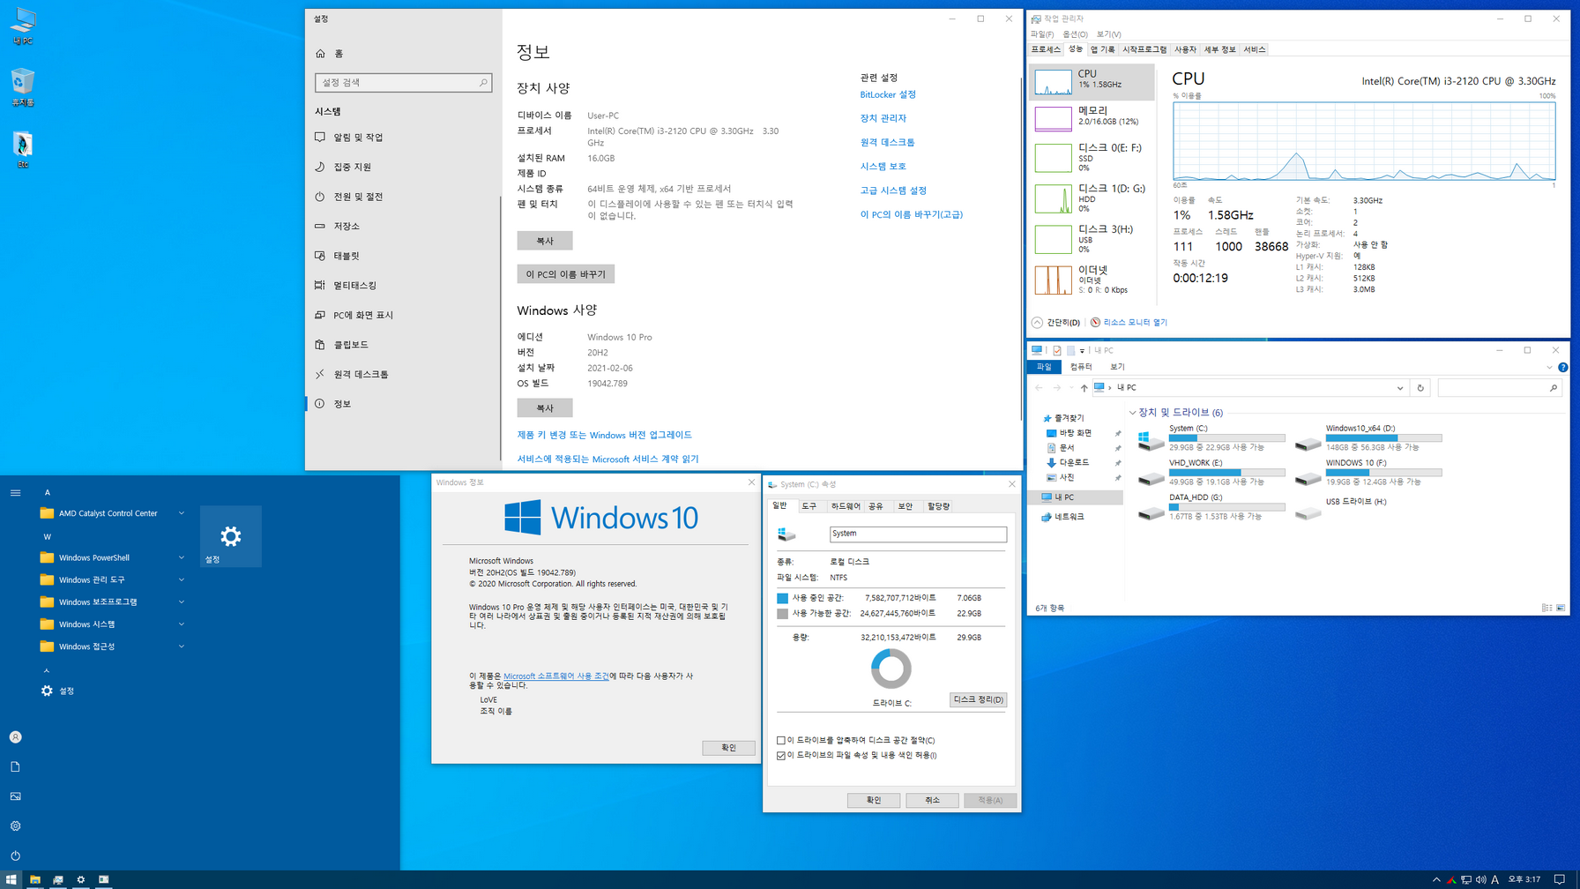Screen dimensions: 1580x889
Task: Open 휴지통 recycle bin desktop icon
Action: point(22,87)
